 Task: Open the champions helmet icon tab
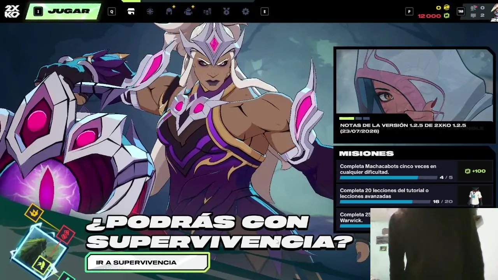tap(169, 12)
